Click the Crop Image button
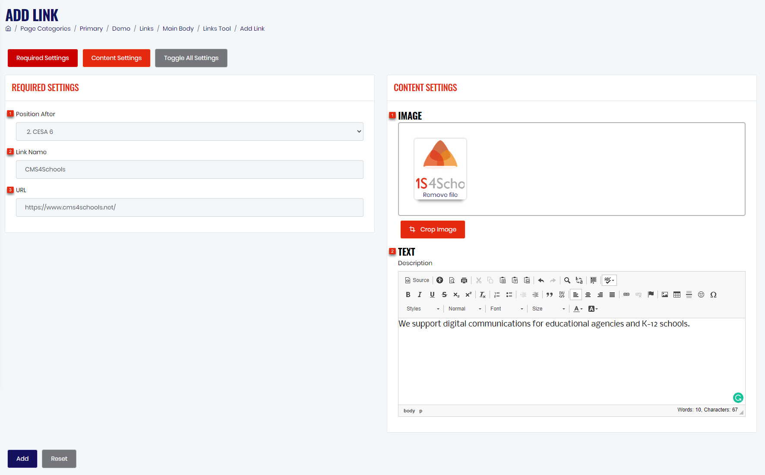Image resolution: width=765 pixels, height=475 pixels. coord(433,229)
